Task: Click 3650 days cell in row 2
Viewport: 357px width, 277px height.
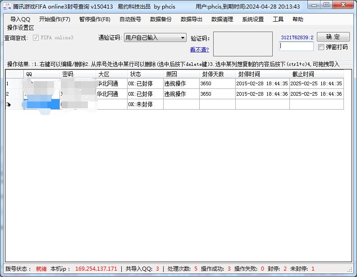Action: point(217,94)
